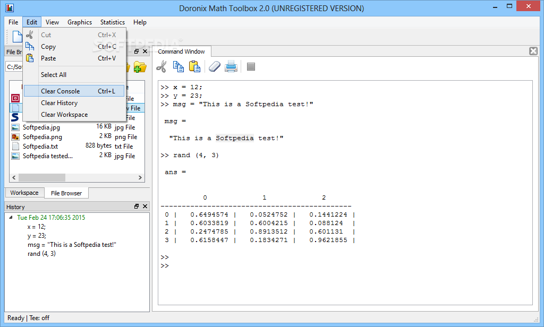Collapse the Tue Feb 24 history session
Viewport: 544px width, 327px height.
pyautogui.click(x=11, y=218)
